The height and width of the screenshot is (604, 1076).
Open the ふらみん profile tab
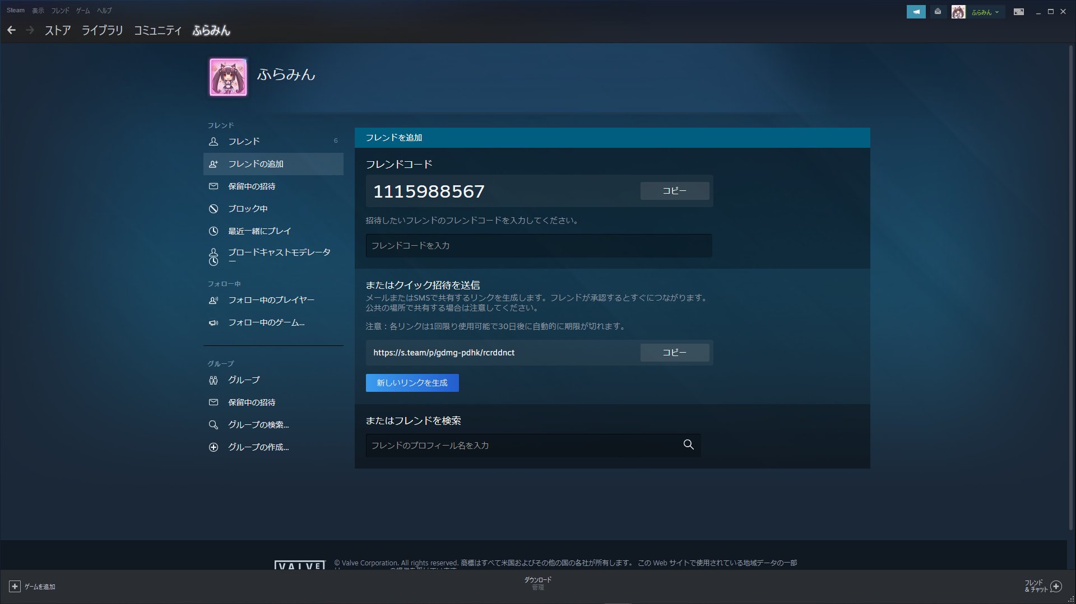(x=211, y=30)
